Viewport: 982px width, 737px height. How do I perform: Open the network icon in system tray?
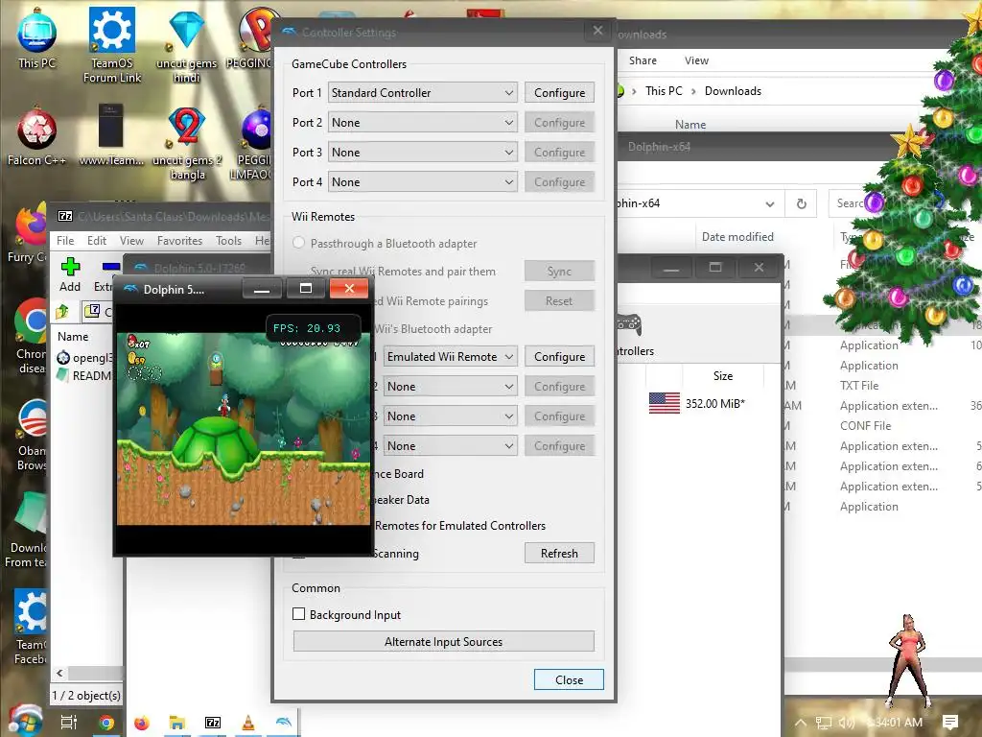point(824,723)
